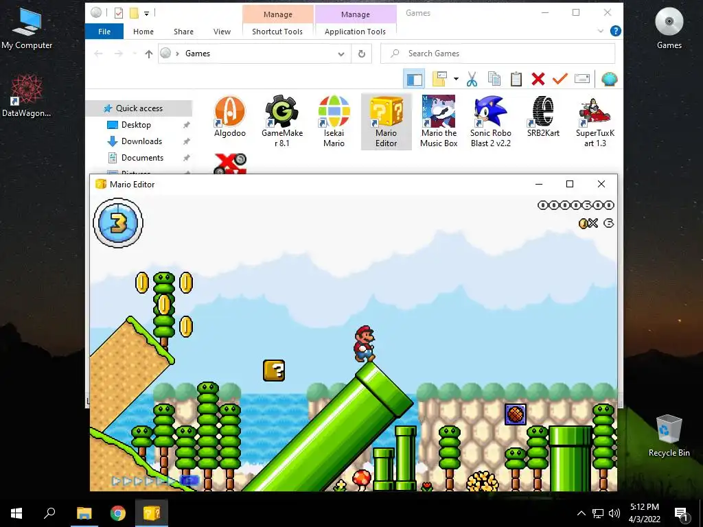The image size is (703, 527).
Task: Click the Refresh address bar button
Action: click(x=361, y=54)
